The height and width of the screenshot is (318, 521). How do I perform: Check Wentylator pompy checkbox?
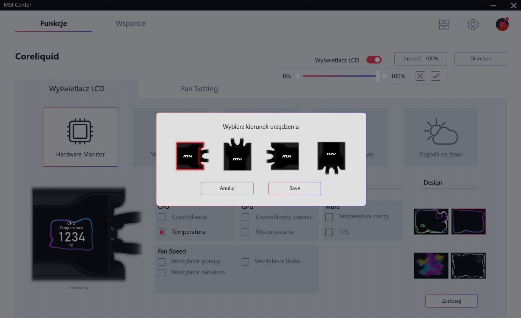(162, 262)
